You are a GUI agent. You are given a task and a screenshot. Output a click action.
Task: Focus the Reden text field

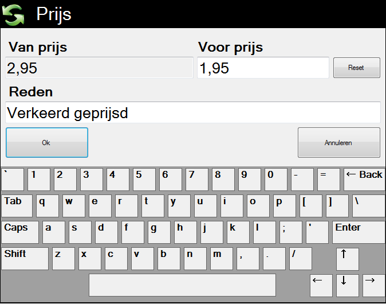(193, 112)
